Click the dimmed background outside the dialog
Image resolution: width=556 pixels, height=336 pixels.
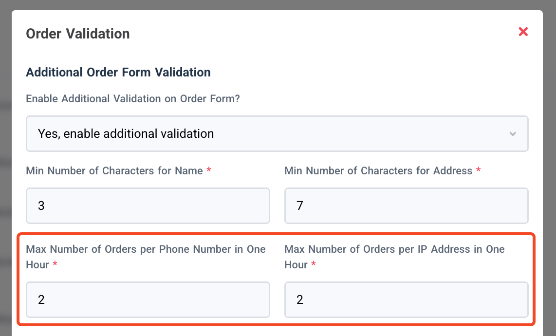(x=5, y=168)
